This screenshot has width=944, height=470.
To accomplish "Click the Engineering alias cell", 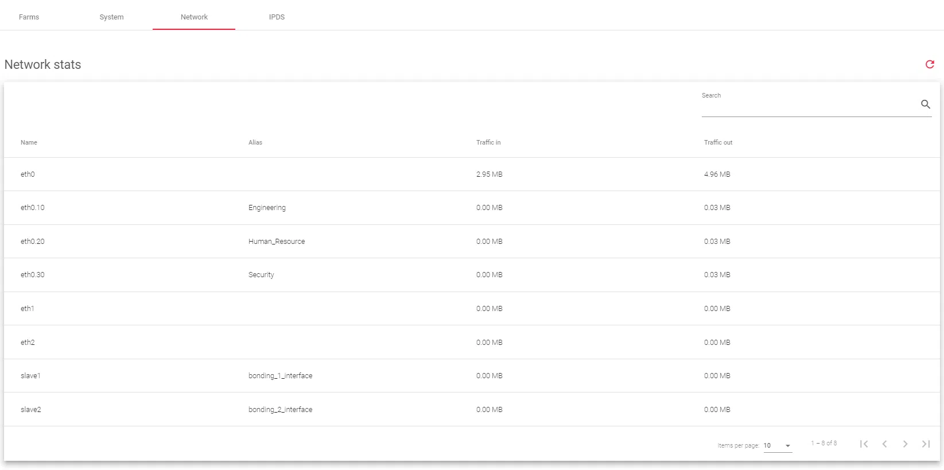I will click(x=267, y=208).
